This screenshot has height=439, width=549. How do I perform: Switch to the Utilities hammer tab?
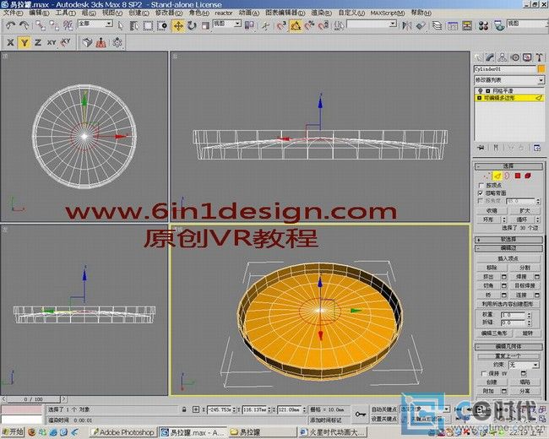[x=539, y=57]
